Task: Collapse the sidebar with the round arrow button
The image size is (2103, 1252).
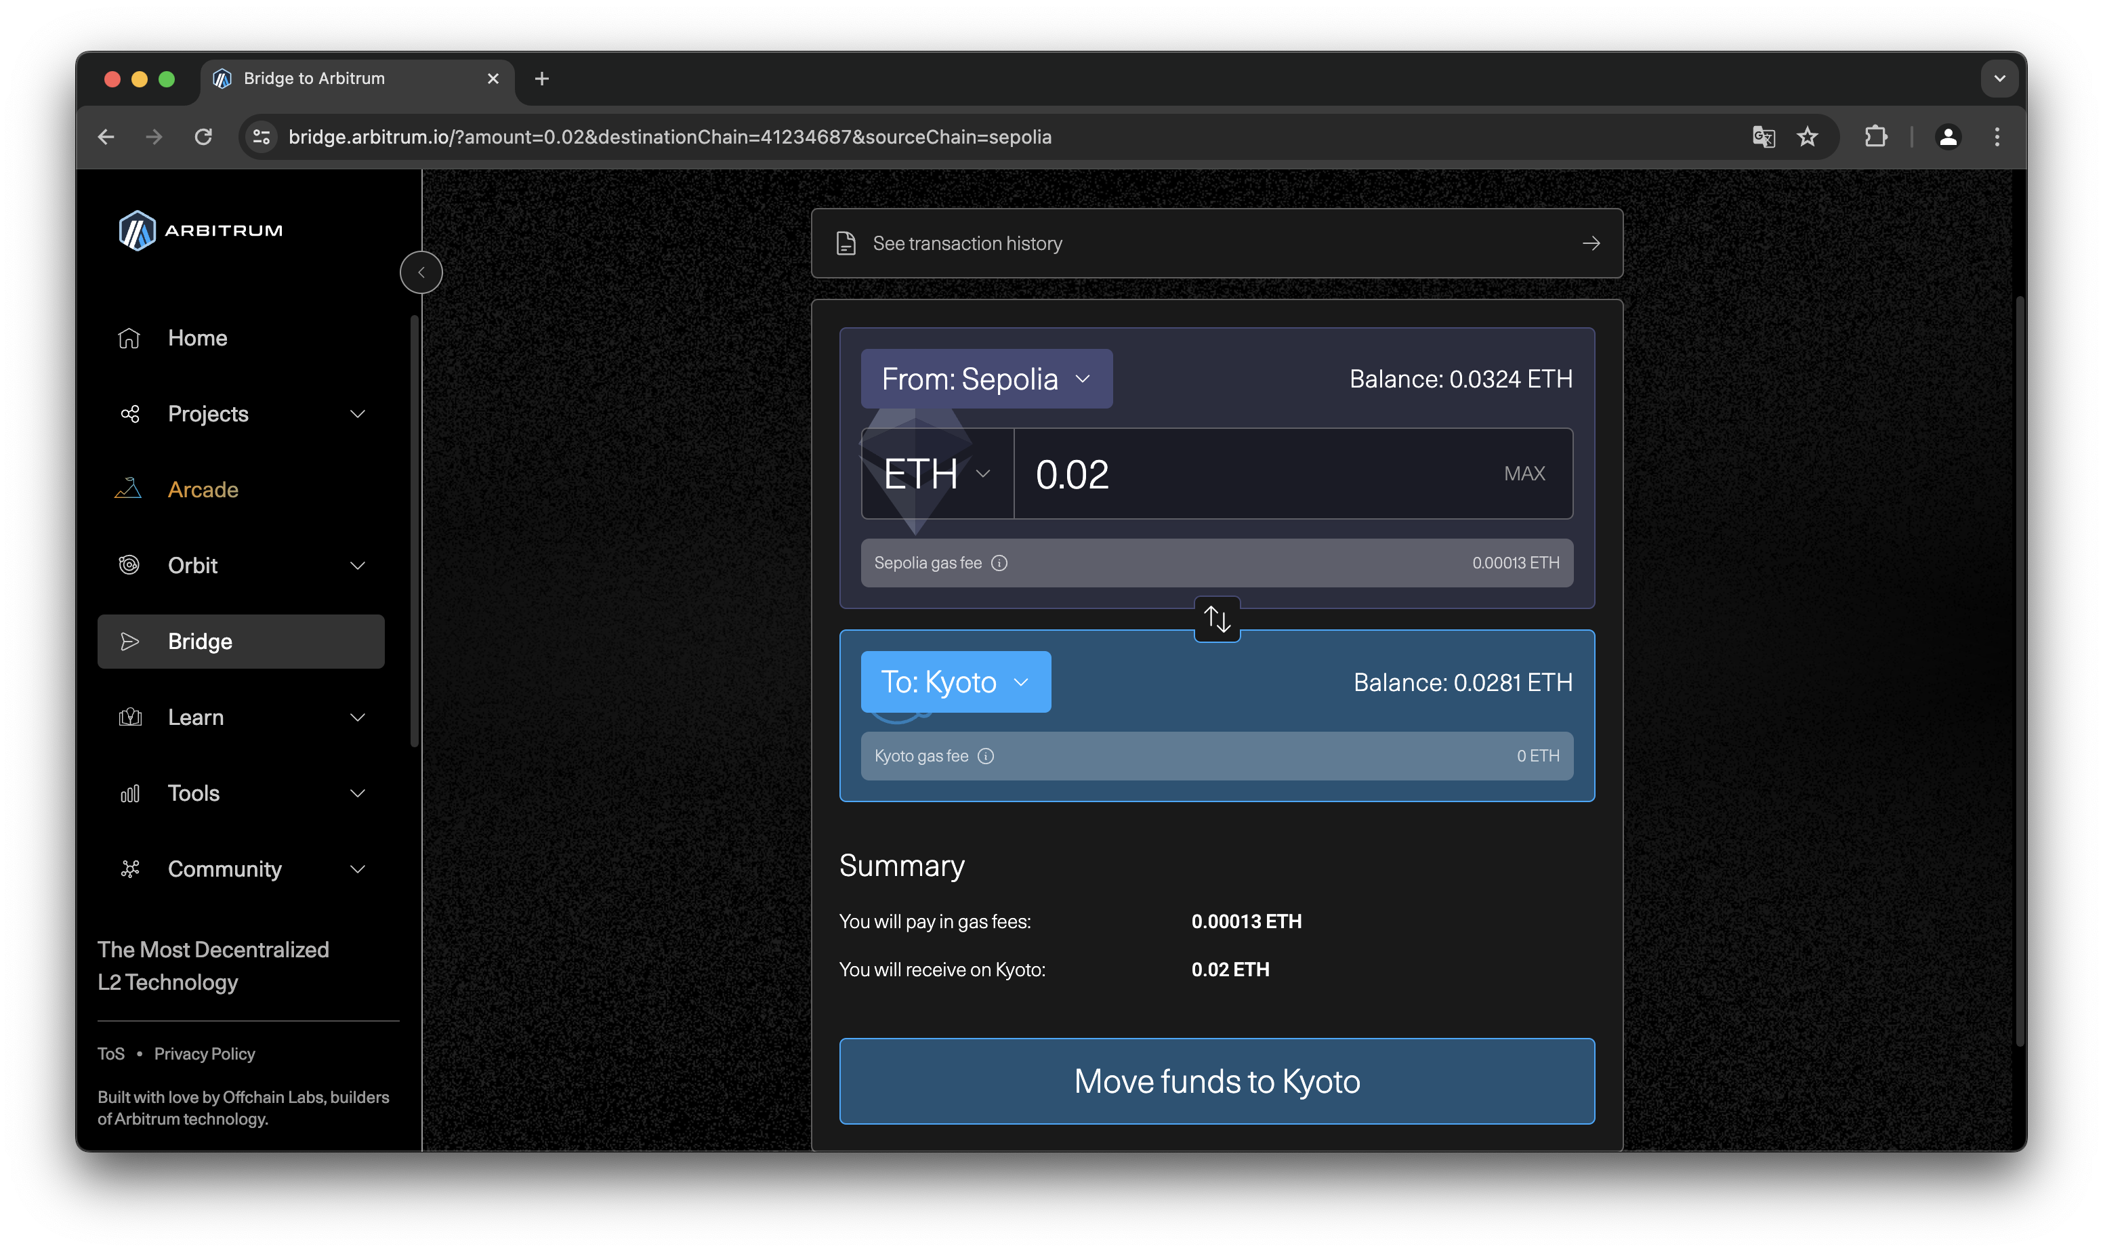Action: click(x=421, y=272)
